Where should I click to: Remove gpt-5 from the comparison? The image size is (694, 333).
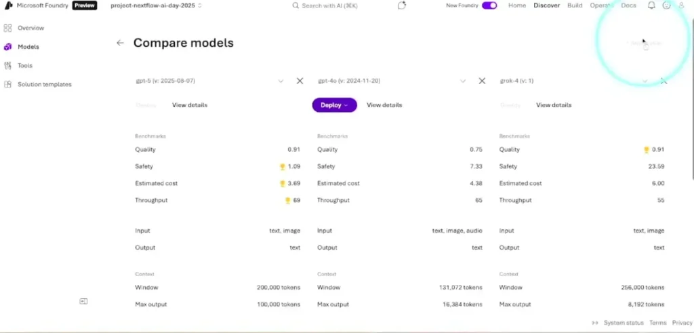tap(300, 81)
